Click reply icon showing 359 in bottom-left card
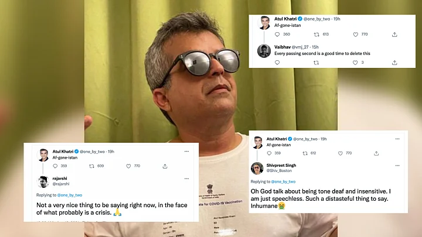422x237 pixels. [55, 166]
